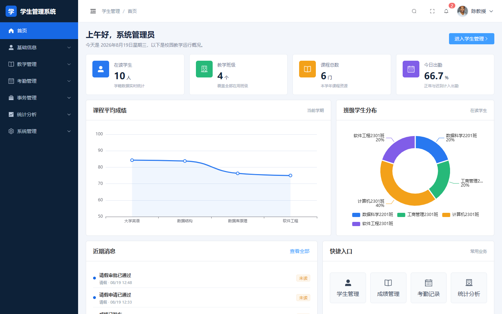This screenshot has height=314, width=502.
Task: Expand the 考勤管理 sidebar menu
Action: coord(39,81)
